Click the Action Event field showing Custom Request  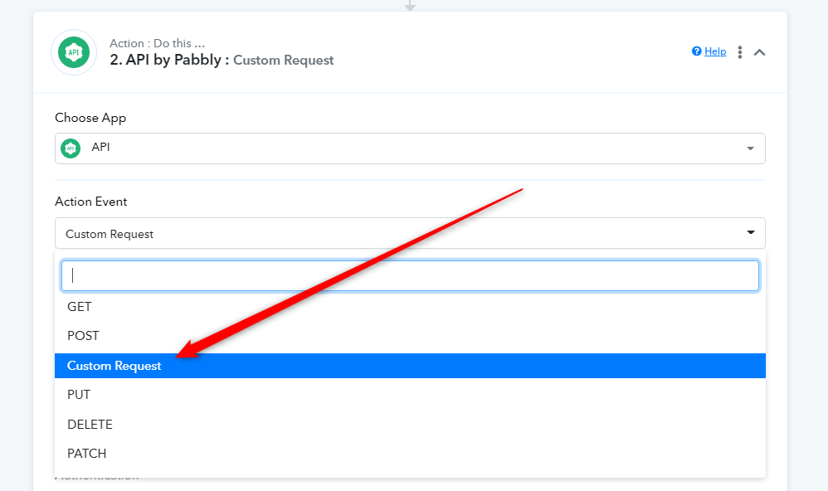[x=410, y=233]
